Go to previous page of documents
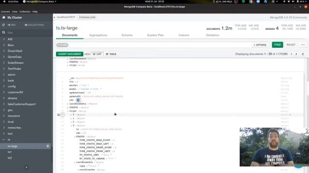 pos(291,54)
